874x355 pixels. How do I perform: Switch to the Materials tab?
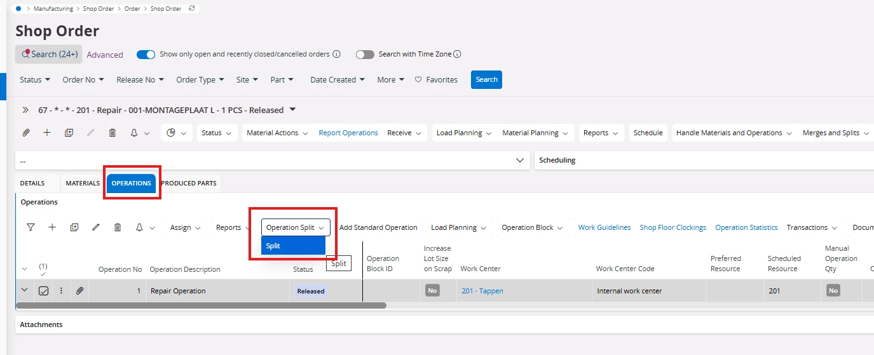[x=83, y=183]
